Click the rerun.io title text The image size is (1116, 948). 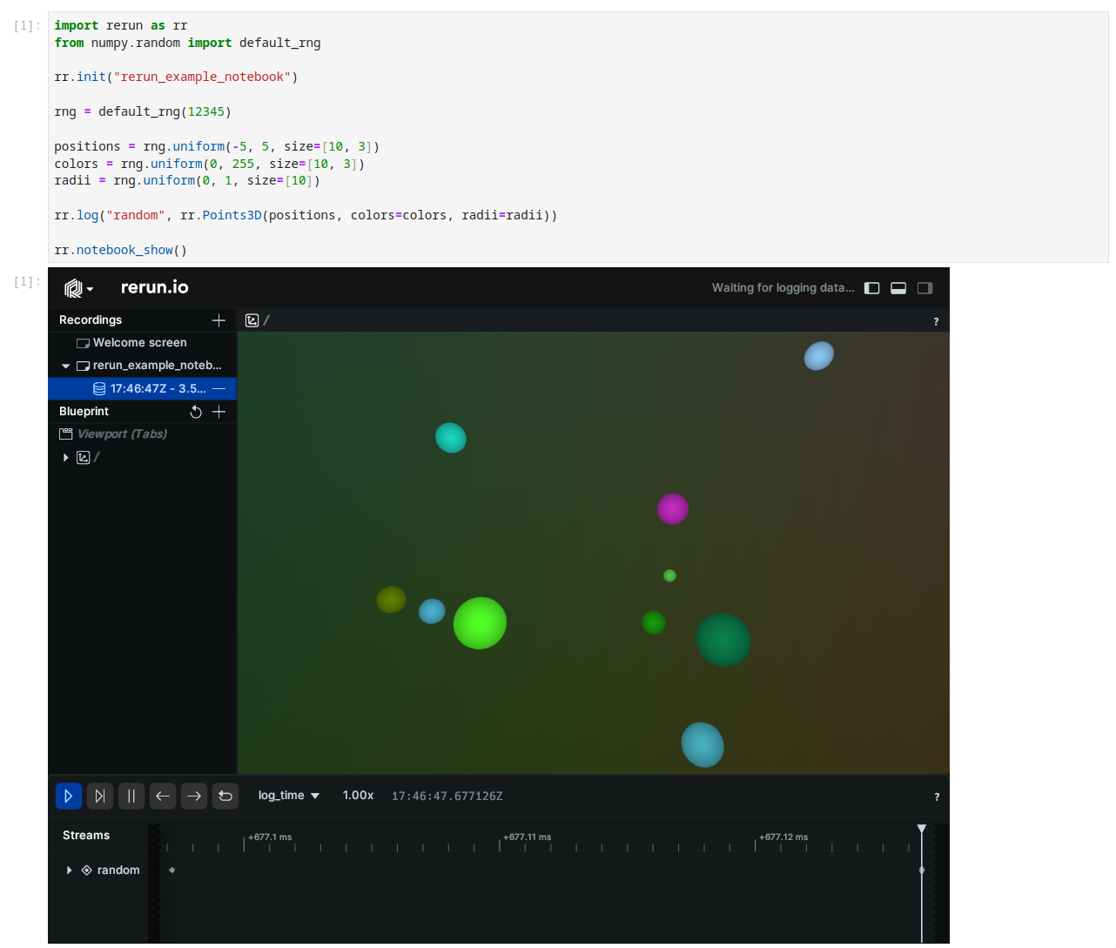click(155, 287)
